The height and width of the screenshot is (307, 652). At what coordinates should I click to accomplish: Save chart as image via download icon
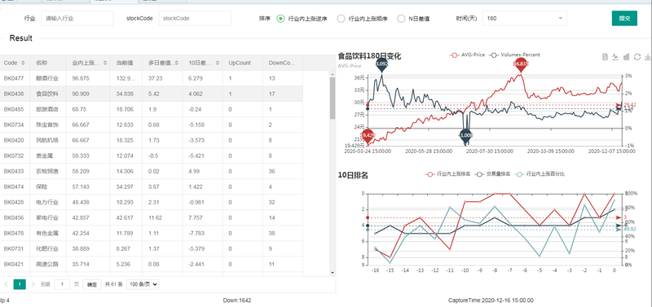click(647, 57)
